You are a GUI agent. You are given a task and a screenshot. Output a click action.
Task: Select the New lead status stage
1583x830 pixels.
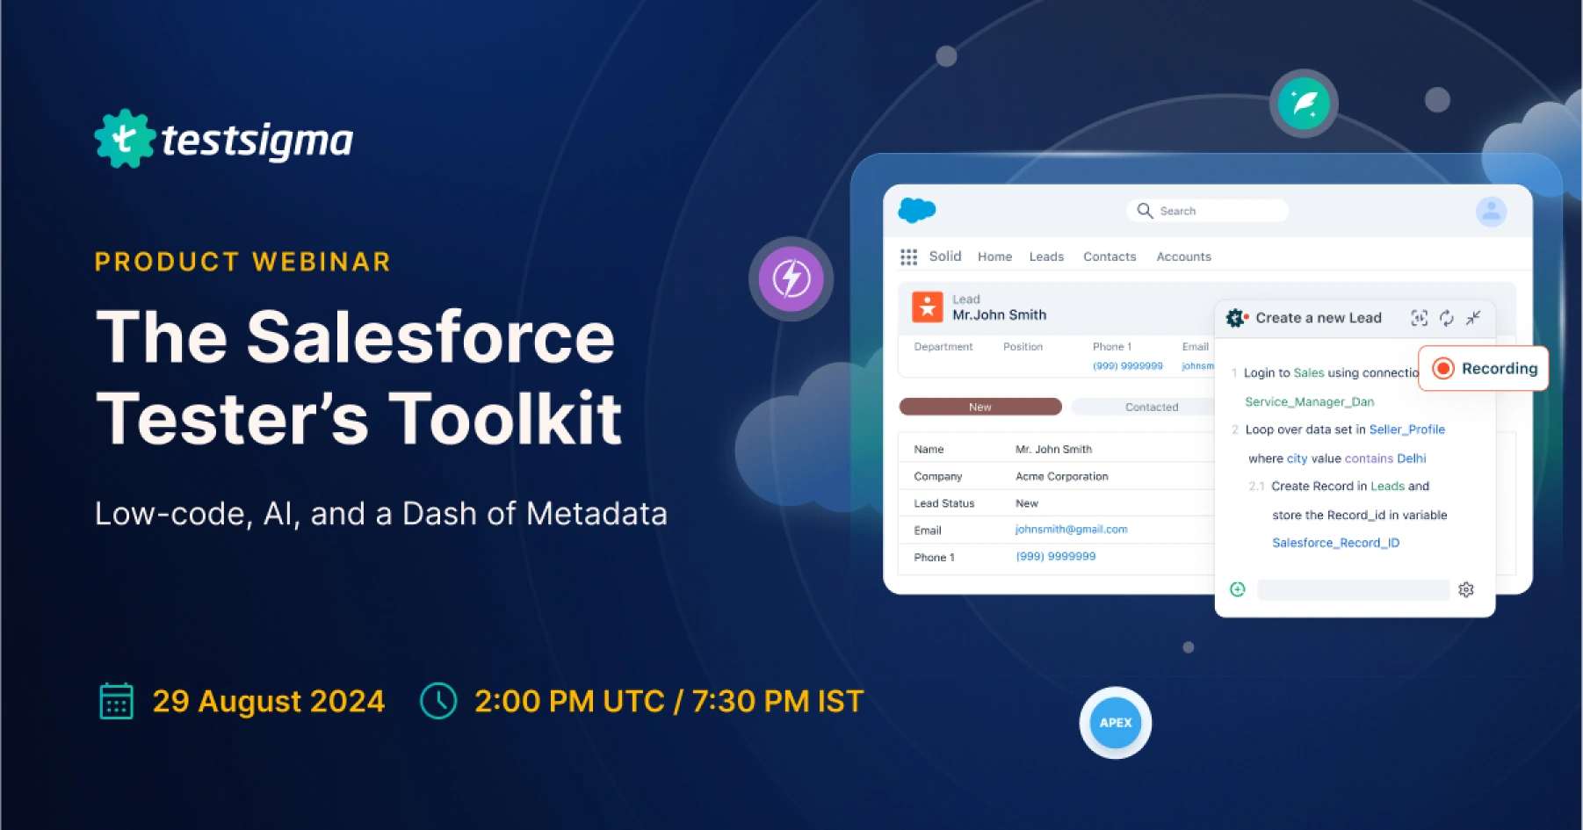tap(979, 406)
